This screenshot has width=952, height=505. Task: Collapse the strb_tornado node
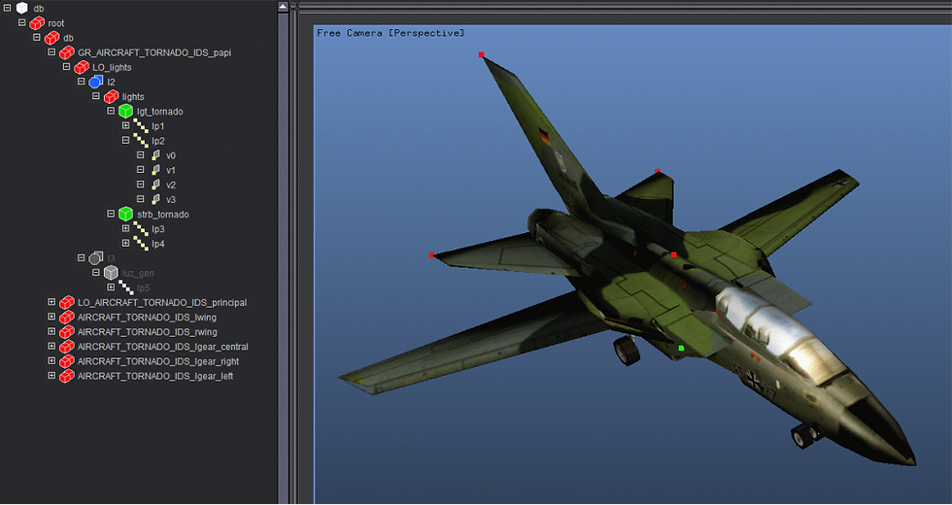tap(111, 214)
